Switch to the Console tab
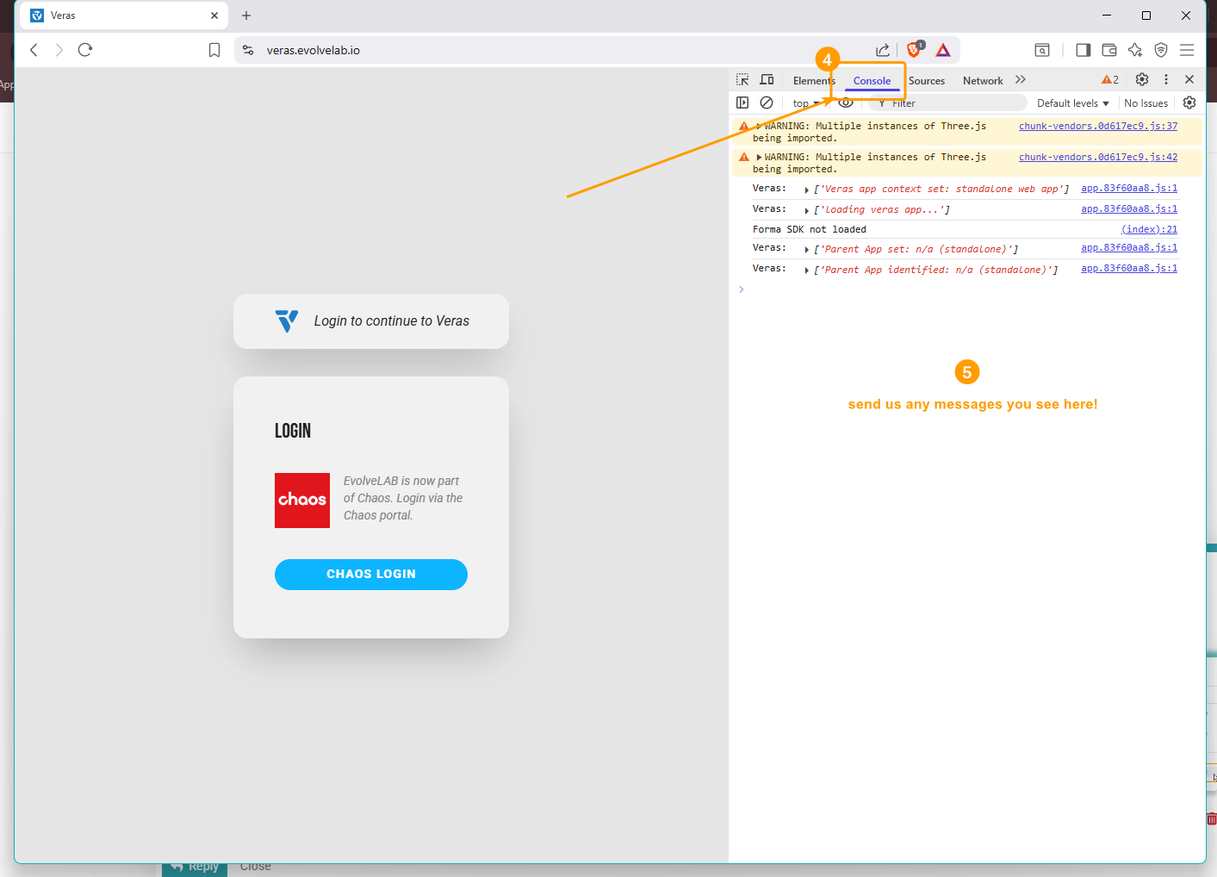 [872, 81]
